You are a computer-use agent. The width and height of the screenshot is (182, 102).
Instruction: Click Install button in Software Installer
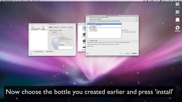tap(134, 54)
